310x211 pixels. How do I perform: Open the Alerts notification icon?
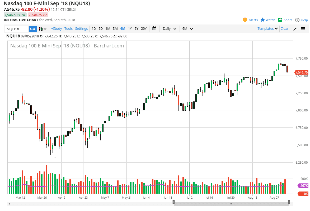coord(246,20)
